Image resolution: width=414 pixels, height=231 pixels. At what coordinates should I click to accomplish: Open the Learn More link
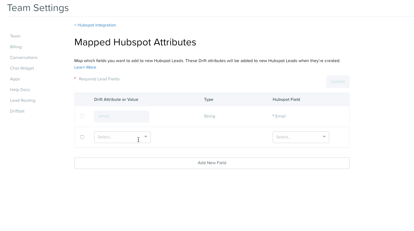click(85, 67)
